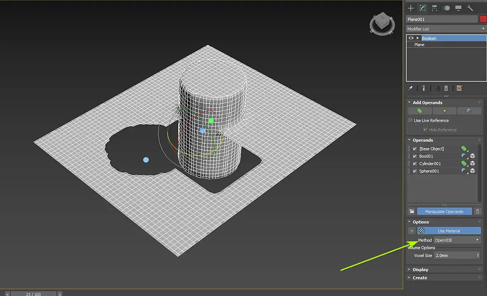Toggle Boolean modifier visibility eye

click(x=411, y=38)
